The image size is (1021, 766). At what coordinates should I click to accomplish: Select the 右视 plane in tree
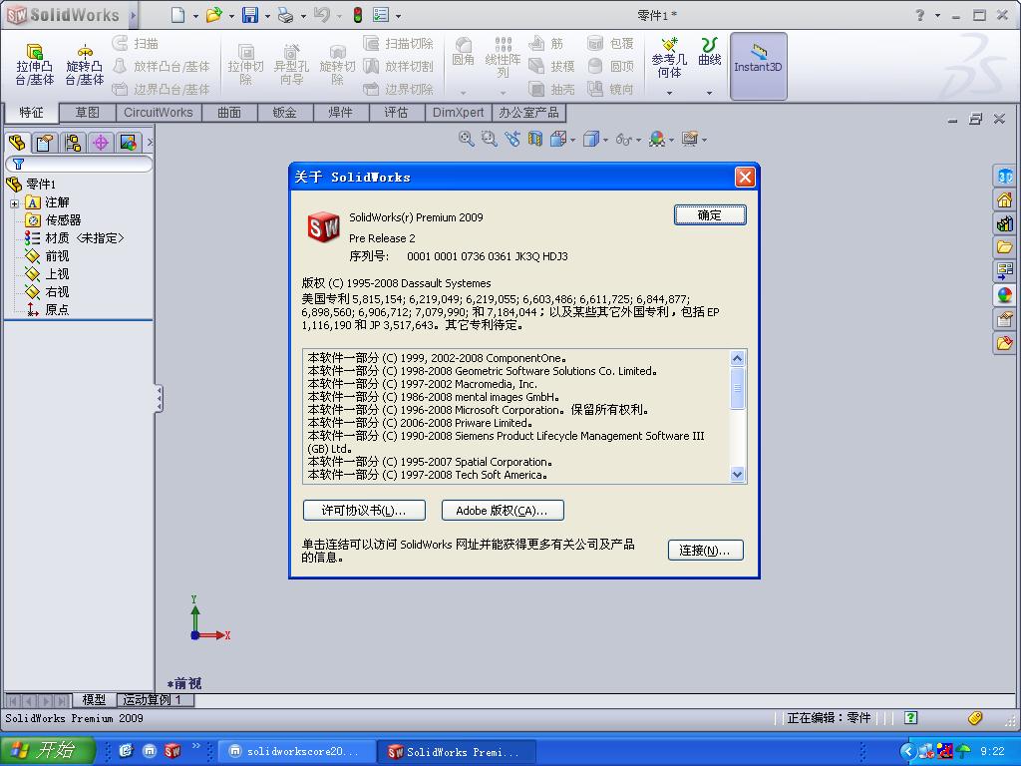(57, 292)
